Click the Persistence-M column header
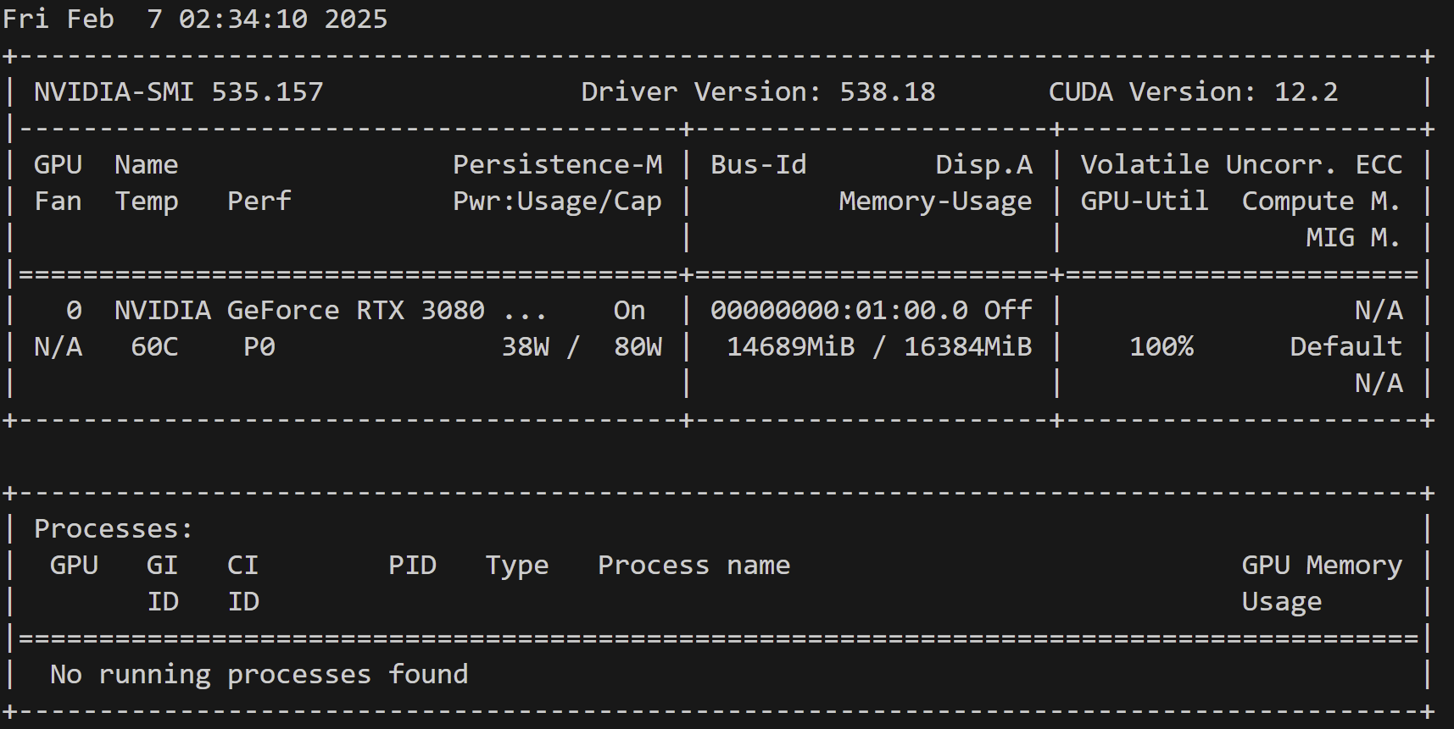The width and height of the screenshot is (1454, 729). click(x=557, y=164)
